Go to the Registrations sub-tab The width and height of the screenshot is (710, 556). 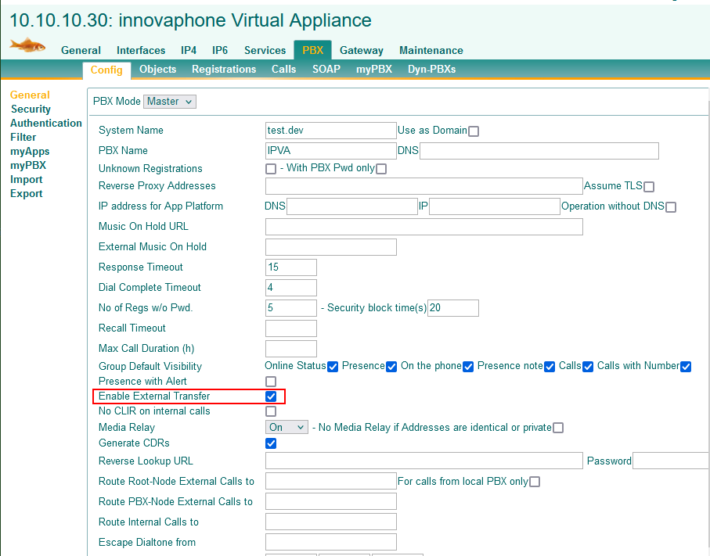(224, 69)
